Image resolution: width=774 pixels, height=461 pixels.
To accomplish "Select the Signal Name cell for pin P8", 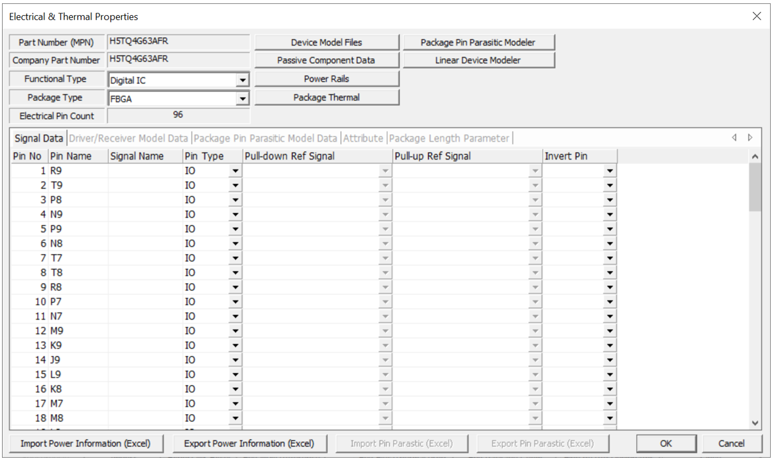I will pos(145,200).
